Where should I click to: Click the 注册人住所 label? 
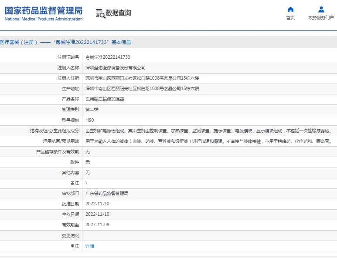click(68, 78)
